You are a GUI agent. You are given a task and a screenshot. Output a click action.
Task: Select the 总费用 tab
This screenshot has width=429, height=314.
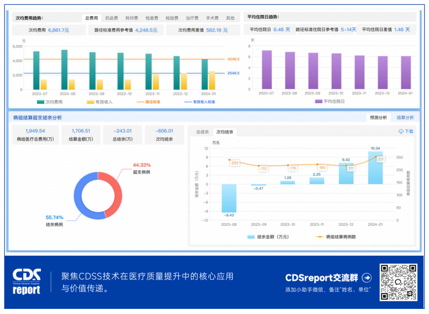click(x=91, y=18)
